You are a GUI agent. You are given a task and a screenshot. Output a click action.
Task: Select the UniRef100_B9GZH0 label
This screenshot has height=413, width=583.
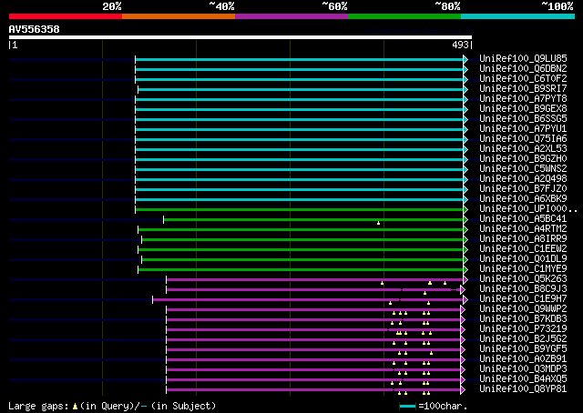coord(523,159)
